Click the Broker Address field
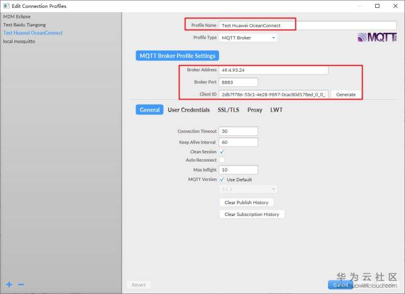Screen dimensions: 405x294 (273, 70)
